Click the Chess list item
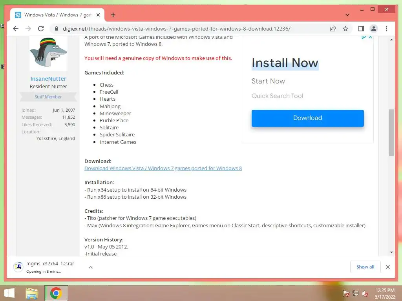Screen dimensions: 402x301 click(106, 85)
